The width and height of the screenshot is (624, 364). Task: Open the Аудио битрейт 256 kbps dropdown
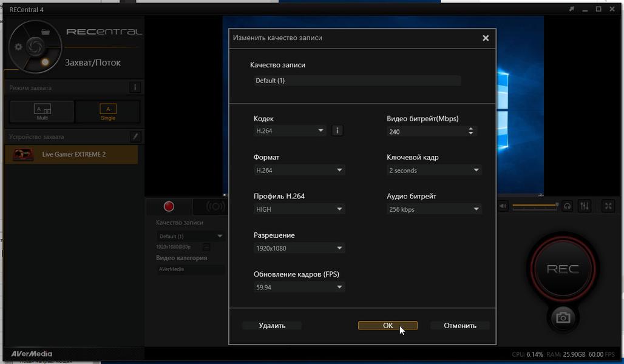tap(434, 209)
